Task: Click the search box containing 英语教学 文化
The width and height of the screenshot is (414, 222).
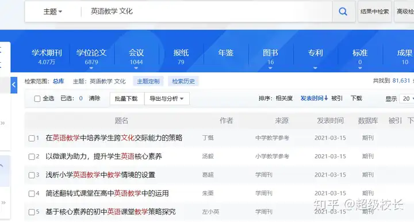Action: (x=206, y=12)
